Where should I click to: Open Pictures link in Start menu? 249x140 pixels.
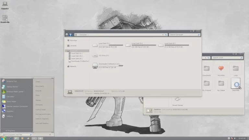(39, 91)
